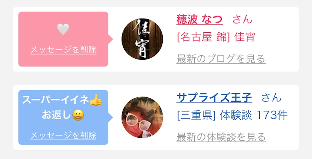Click the [名古屋 錦] 佳宵 shop text
Screen dimensions: 312x159
216,37
